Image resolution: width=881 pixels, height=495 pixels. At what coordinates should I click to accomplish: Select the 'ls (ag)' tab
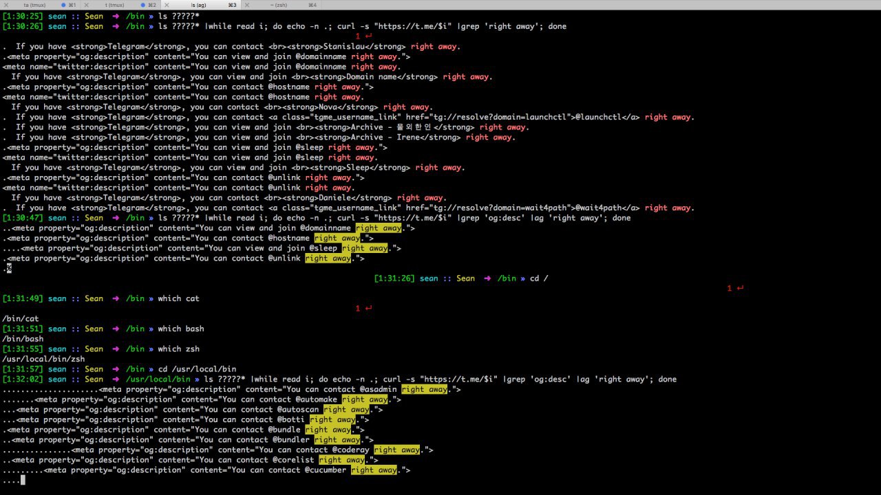coord(198,5)
